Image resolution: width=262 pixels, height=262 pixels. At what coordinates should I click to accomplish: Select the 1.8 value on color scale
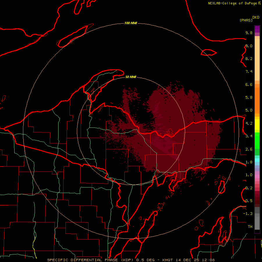249,162
